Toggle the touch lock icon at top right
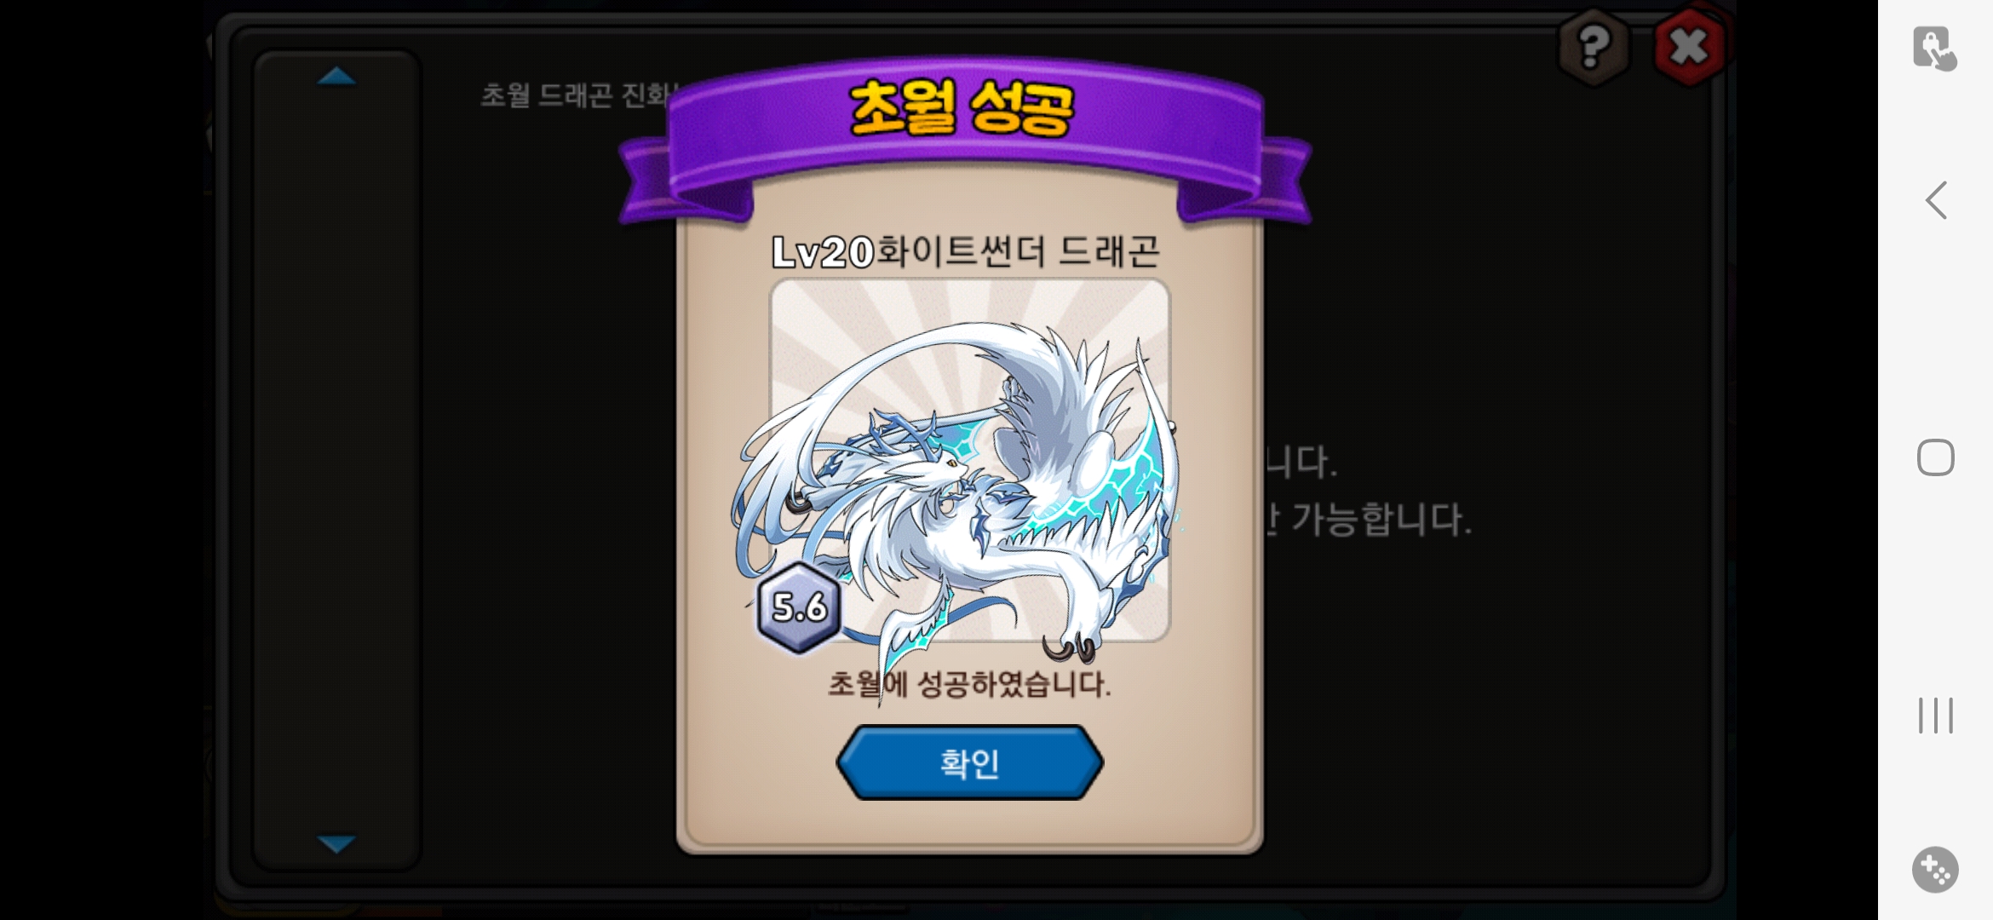 [x=1934, y=49]
